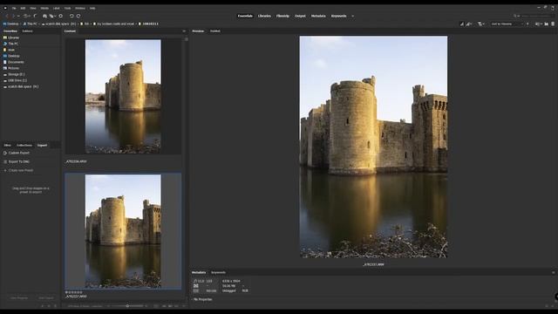Click the large castle preview image
The width and height of the screenshot is (558, 314).
click(373, 147)
